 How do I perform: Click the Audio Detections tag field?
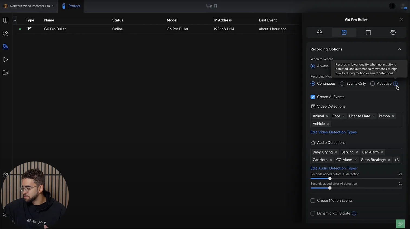tap(356, 156)
